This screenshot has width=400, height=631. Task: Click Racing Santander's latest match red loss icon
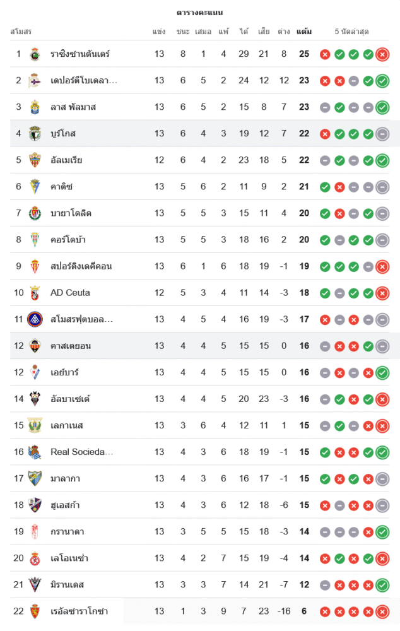382,54
